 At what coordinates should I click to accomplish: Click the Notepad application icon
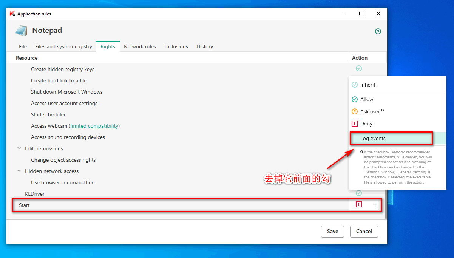point(21,31)
